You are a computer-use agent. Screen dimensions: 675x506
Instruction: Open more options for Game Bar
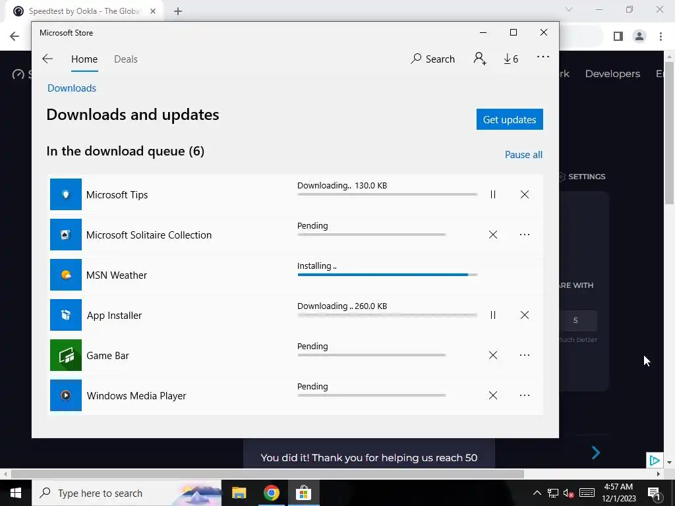pos(524,355)
